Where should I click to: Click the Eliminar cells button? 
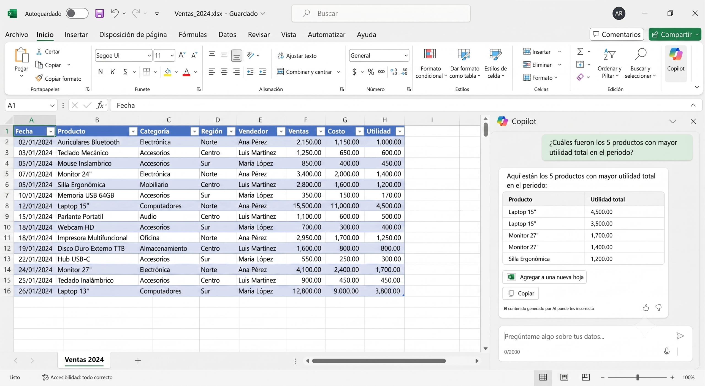[x=538, y=65]
